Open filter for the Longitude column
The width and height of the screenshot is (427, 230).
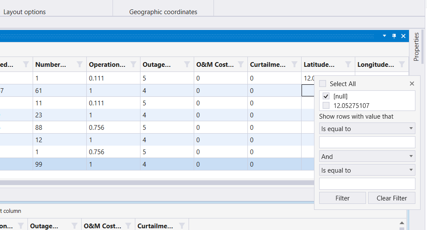401,64
